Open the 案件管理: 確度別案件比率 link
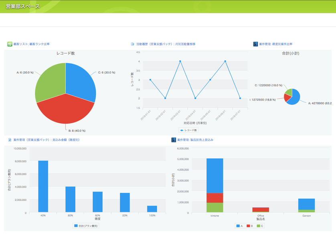This screenshot has width=336, height=234. click(278, 44)
